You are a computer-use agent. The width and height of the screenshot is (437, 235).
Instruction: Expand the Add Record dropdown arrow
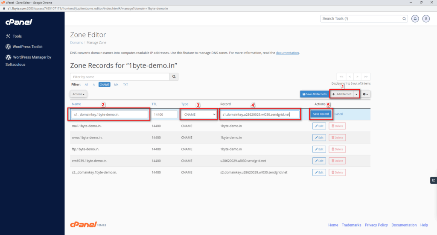pos(356,94)
